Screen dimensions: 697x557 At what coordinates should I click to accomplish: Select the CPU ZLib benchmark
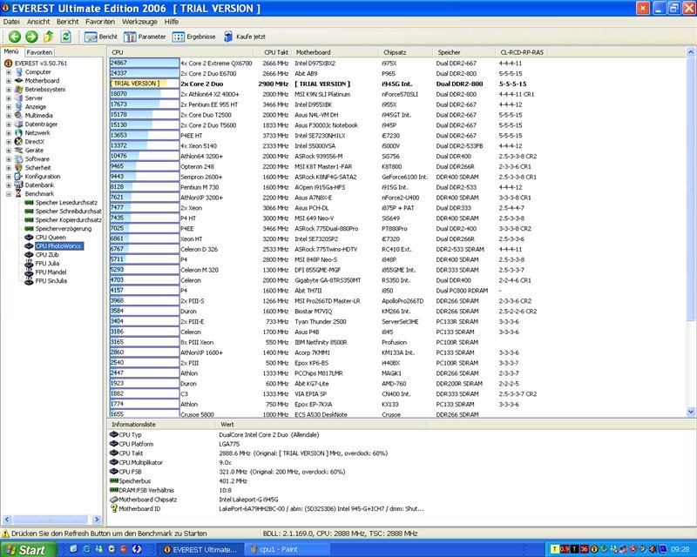coord(47,255)
